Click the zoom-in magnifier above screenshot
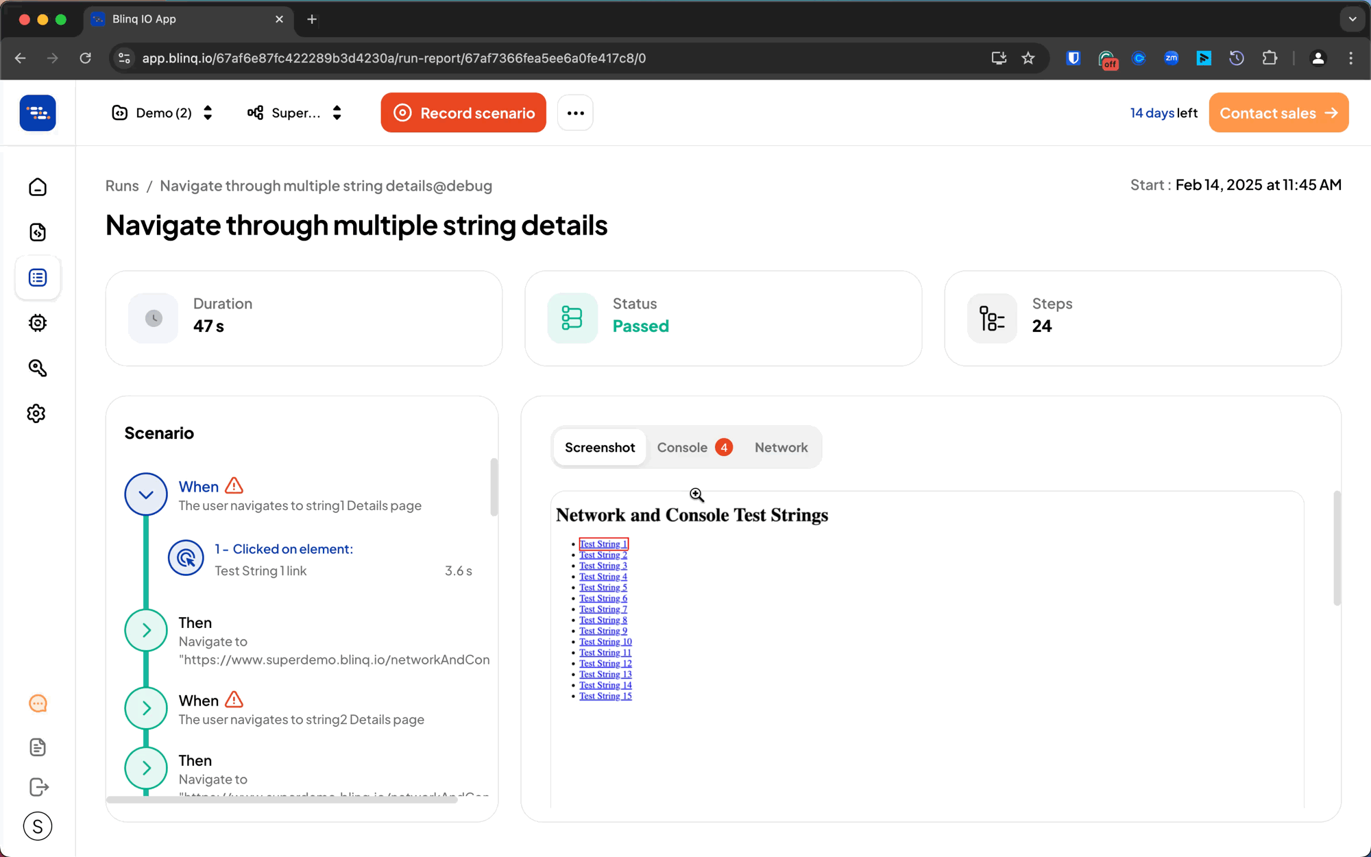This screenshot has width=1371, height=857. [x=696, y=495]
